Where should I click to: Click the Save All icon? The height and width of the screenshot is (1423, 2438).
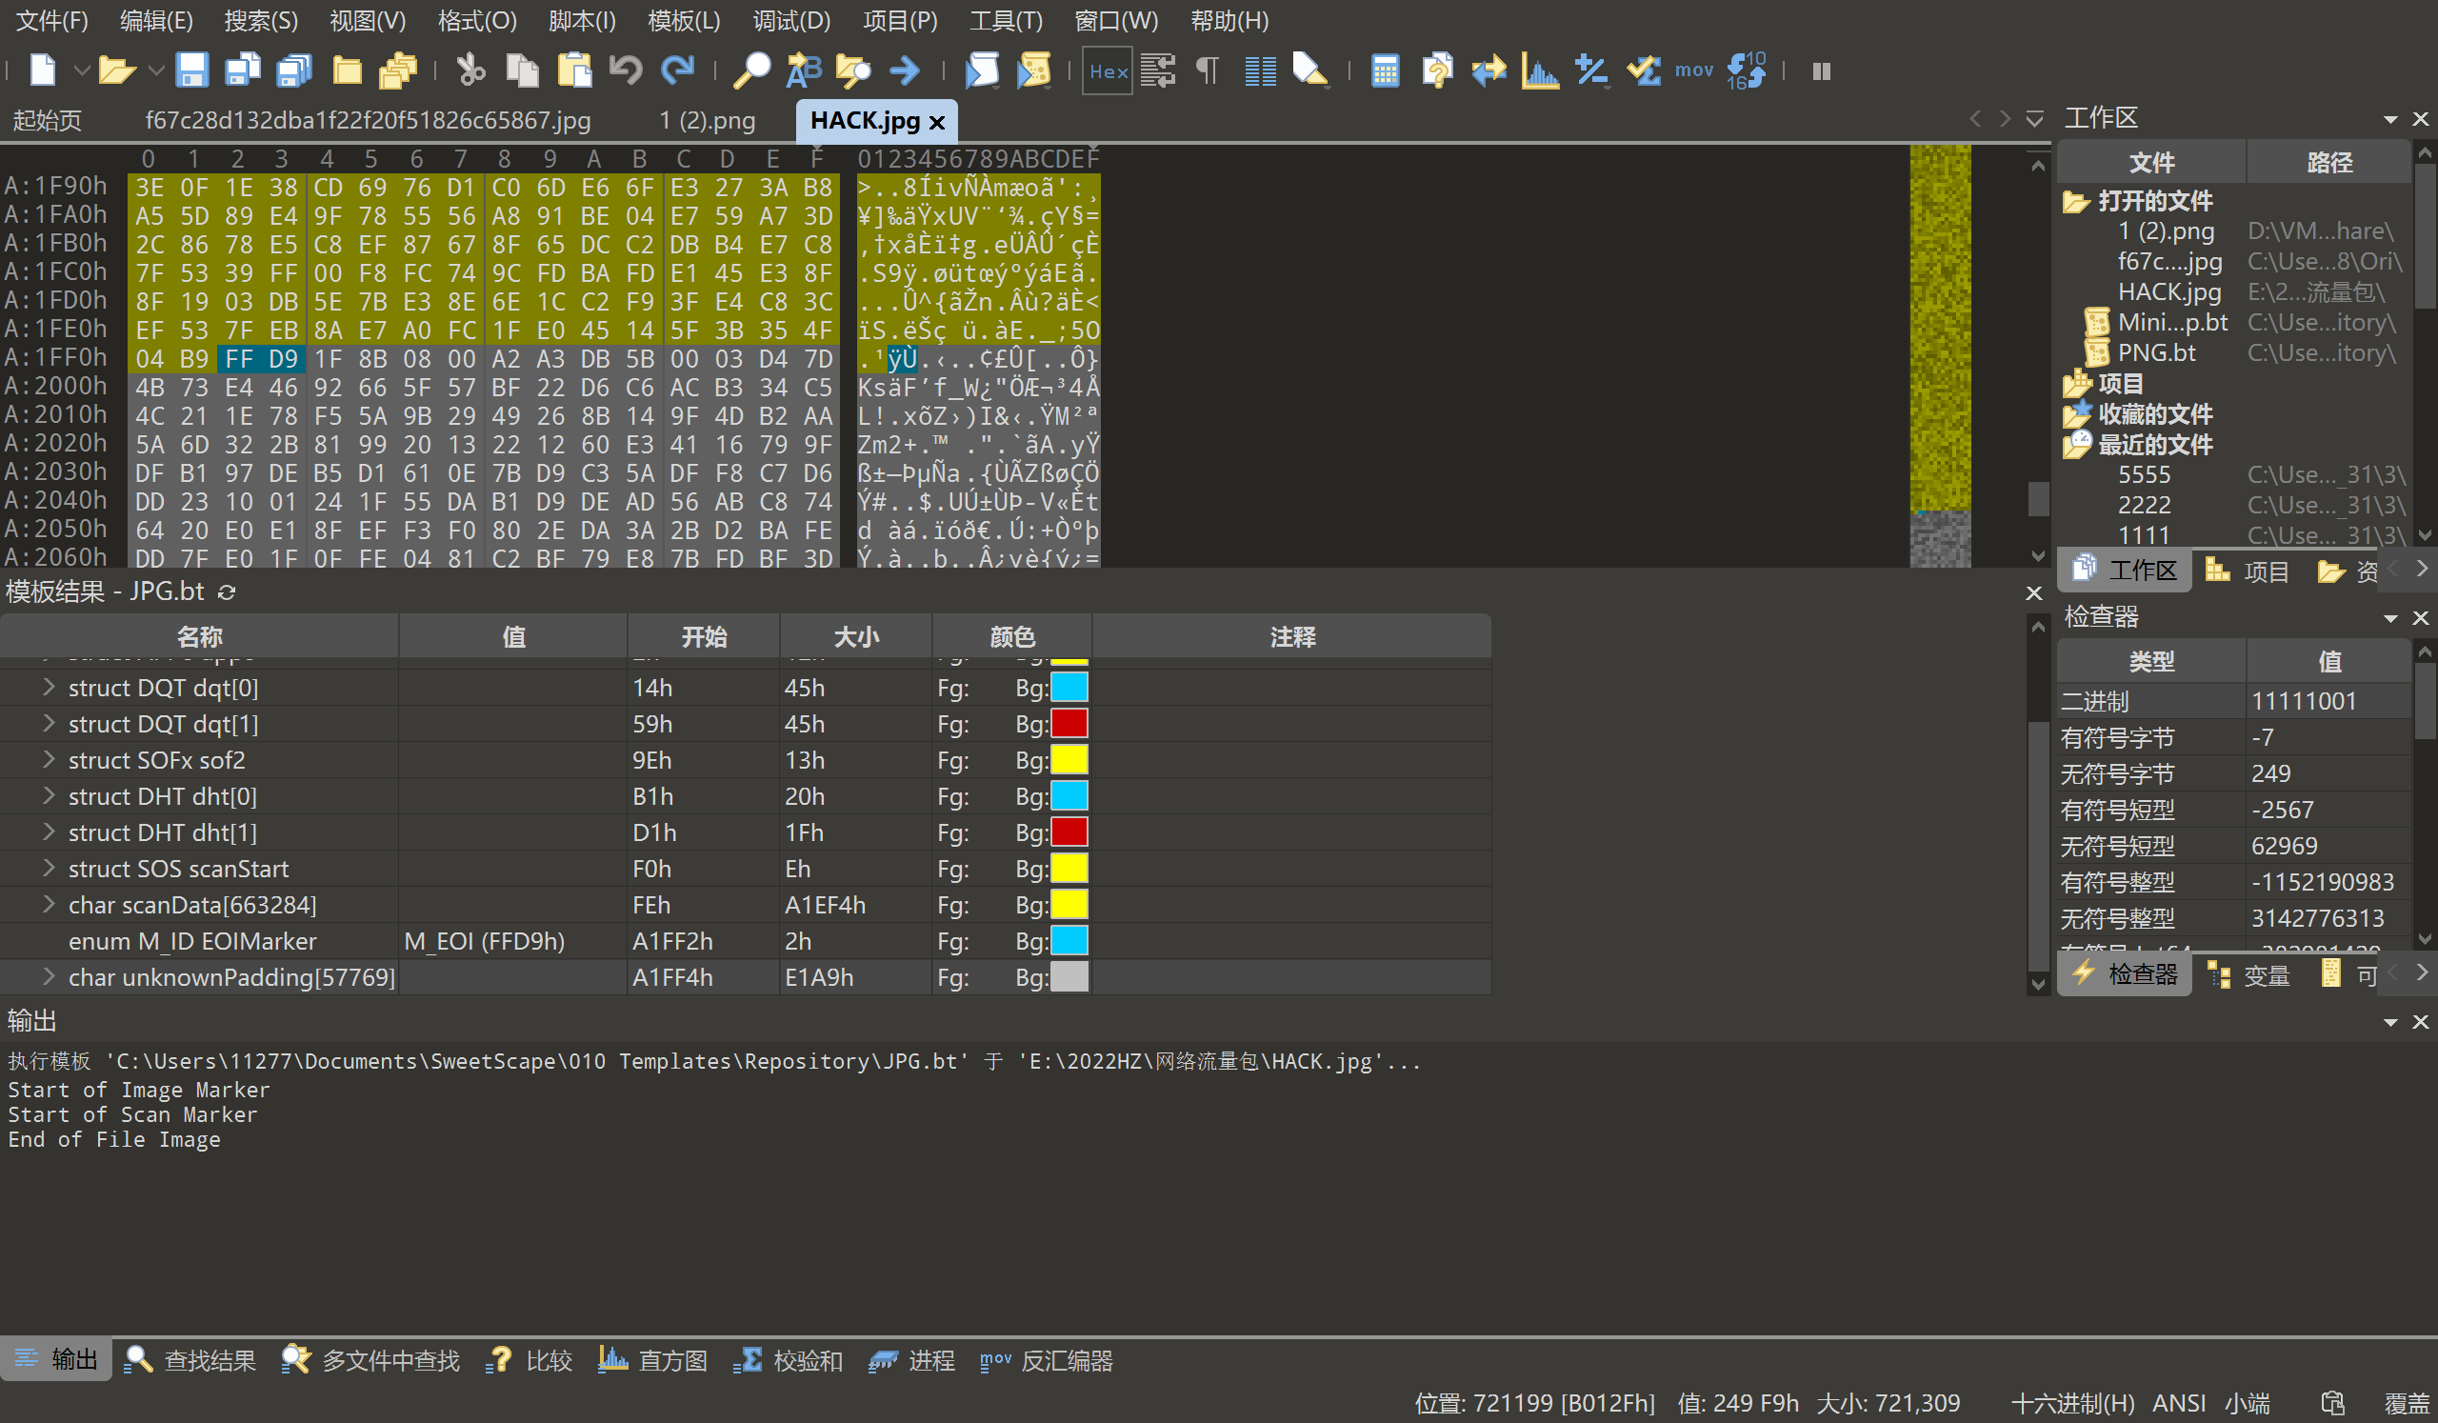[x=294, y=70]
